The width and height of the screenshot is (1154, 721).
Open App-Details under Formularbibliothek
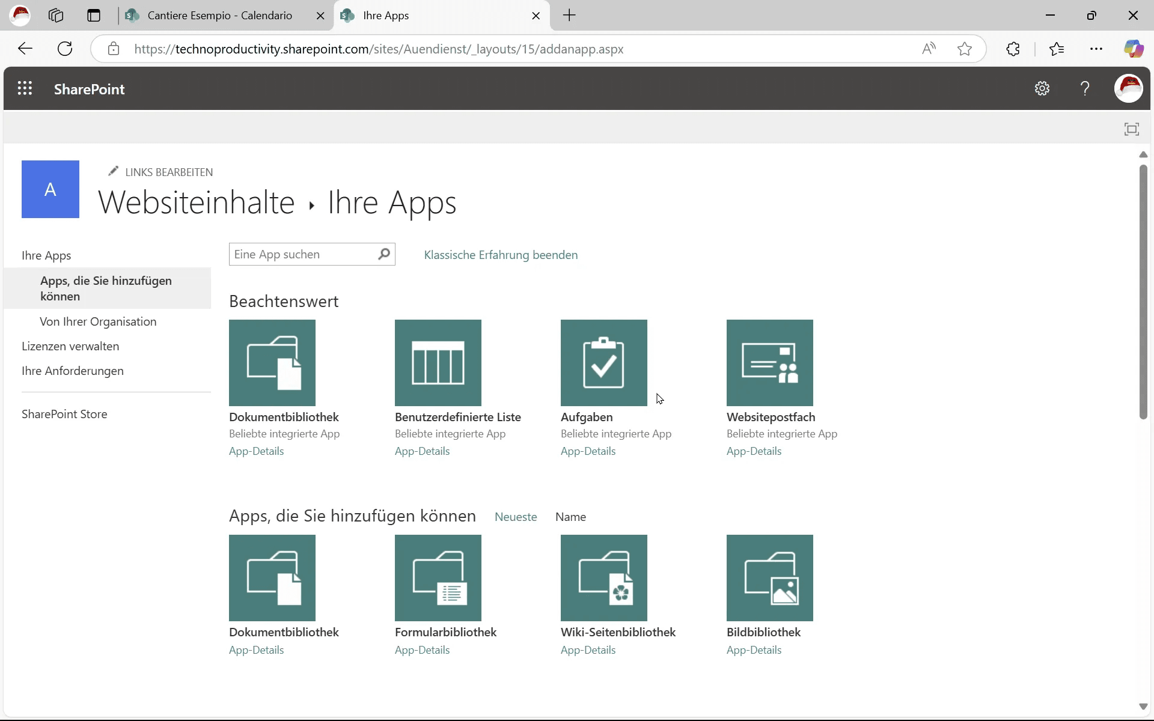coord(422,650)
